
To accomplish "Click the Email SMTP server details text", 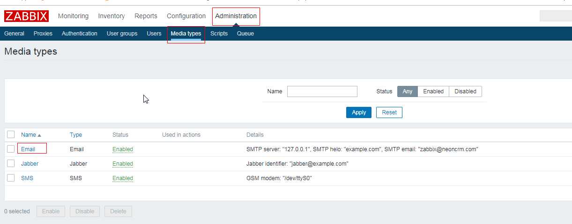I will coord(362,149).
